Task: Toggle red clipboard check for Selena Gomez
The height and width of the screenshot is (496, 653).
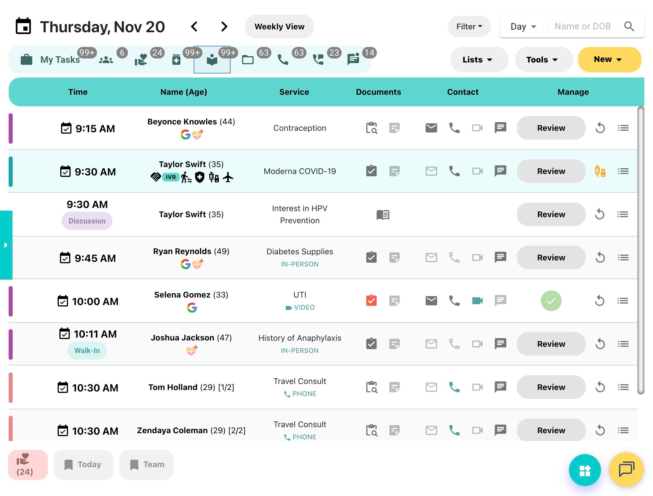Action: [371, 301]
